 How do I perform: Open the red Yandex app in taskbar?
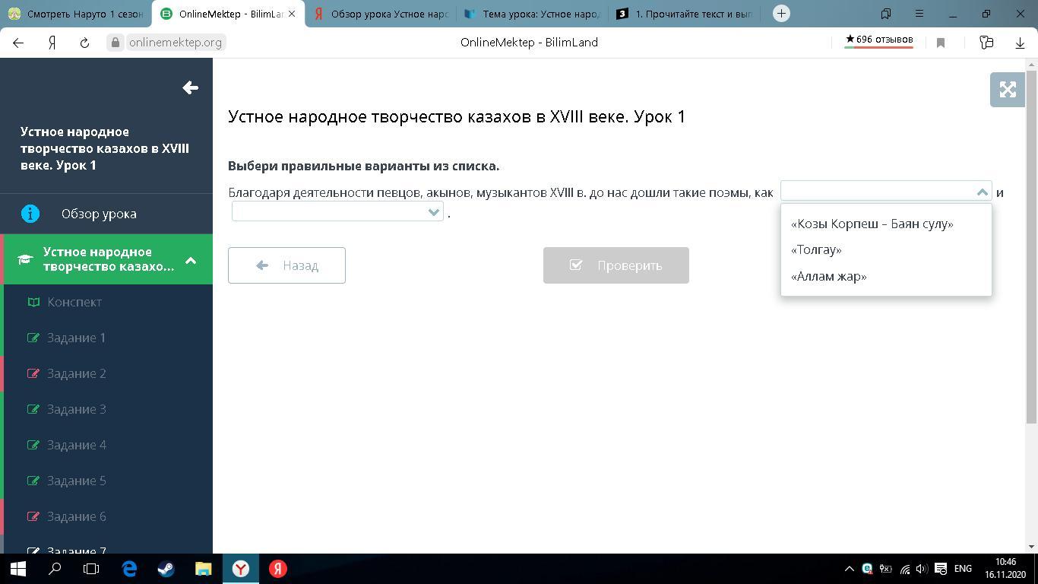click(x=278, y=569)
